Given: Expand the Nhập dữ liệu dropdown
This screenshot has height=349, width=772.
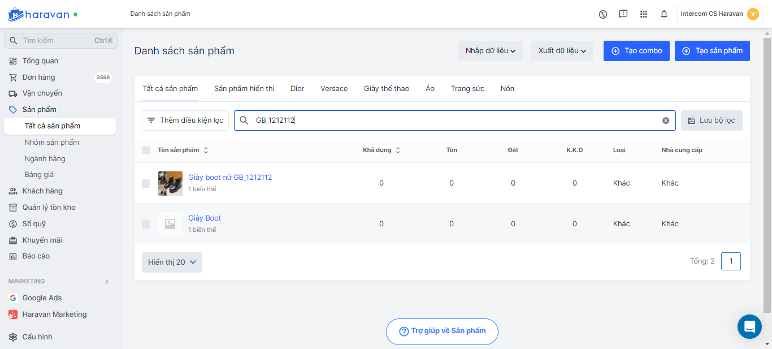Looking at the screenshot, I should click(x=491, y=51).
